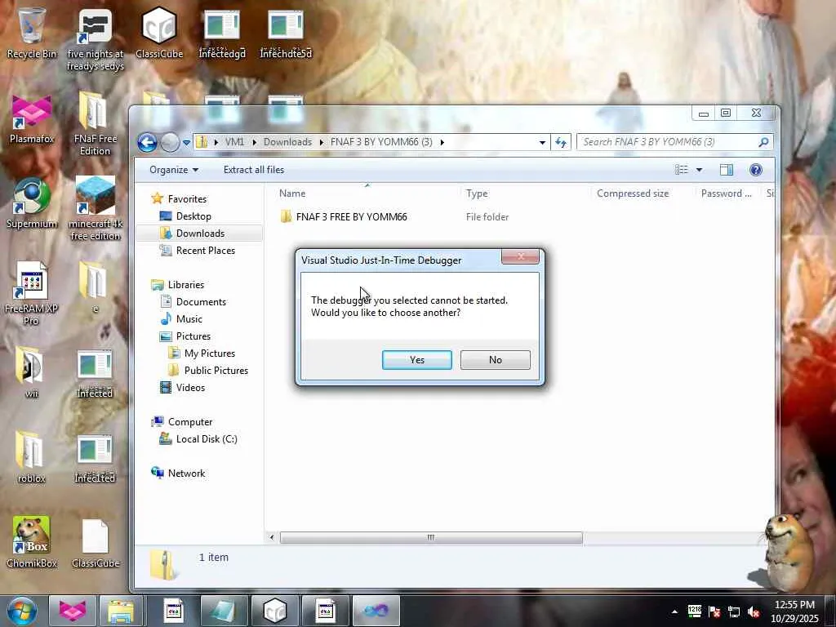The width and height of the screenshot is (836, 627).
Task: Select the İnfechdte5d desktop icon
Action: click(x=286, y=34)
